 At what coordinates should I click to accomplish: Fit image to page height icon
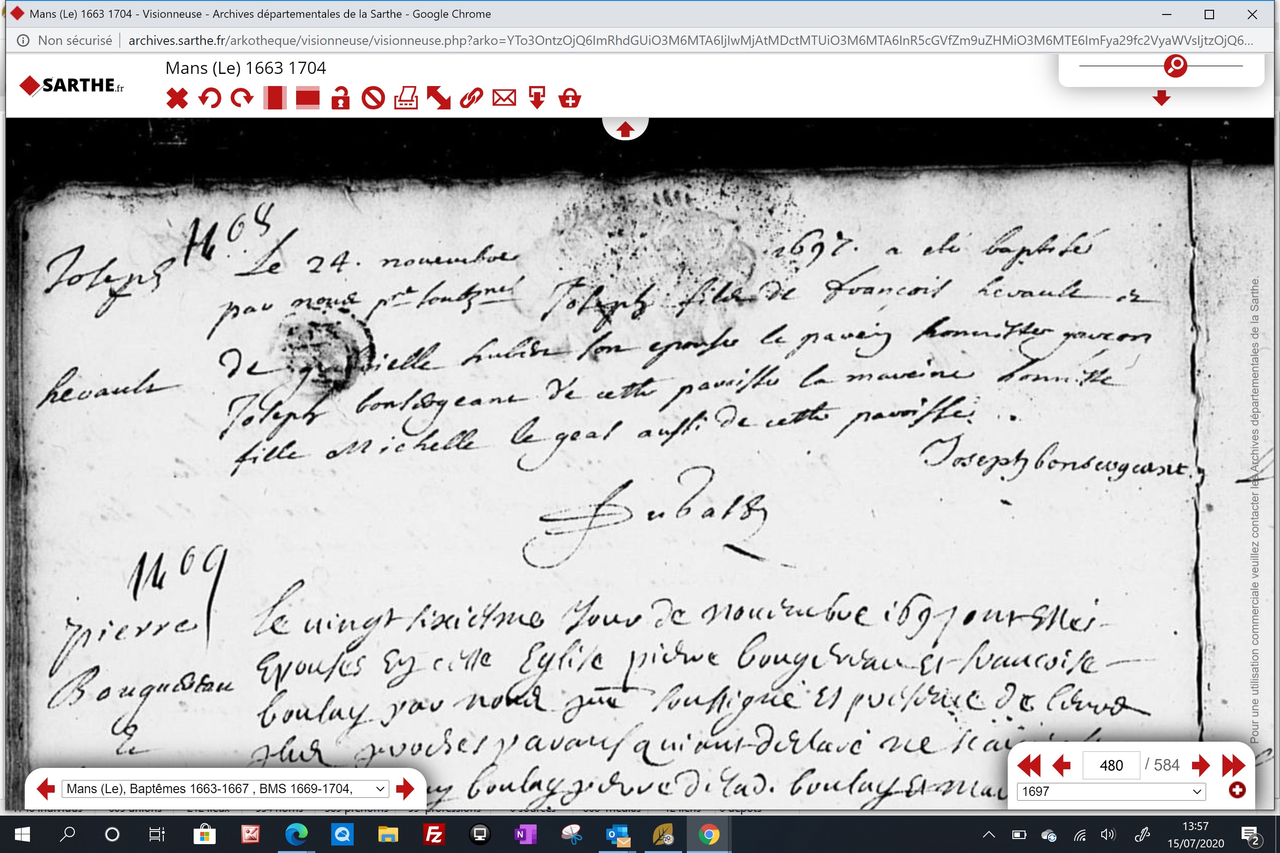pyautogui.click(x=275, y=99)
